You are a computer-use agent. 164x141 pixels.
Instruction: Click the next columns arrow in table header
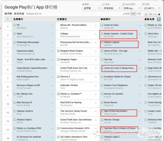[x=159, y=19]
